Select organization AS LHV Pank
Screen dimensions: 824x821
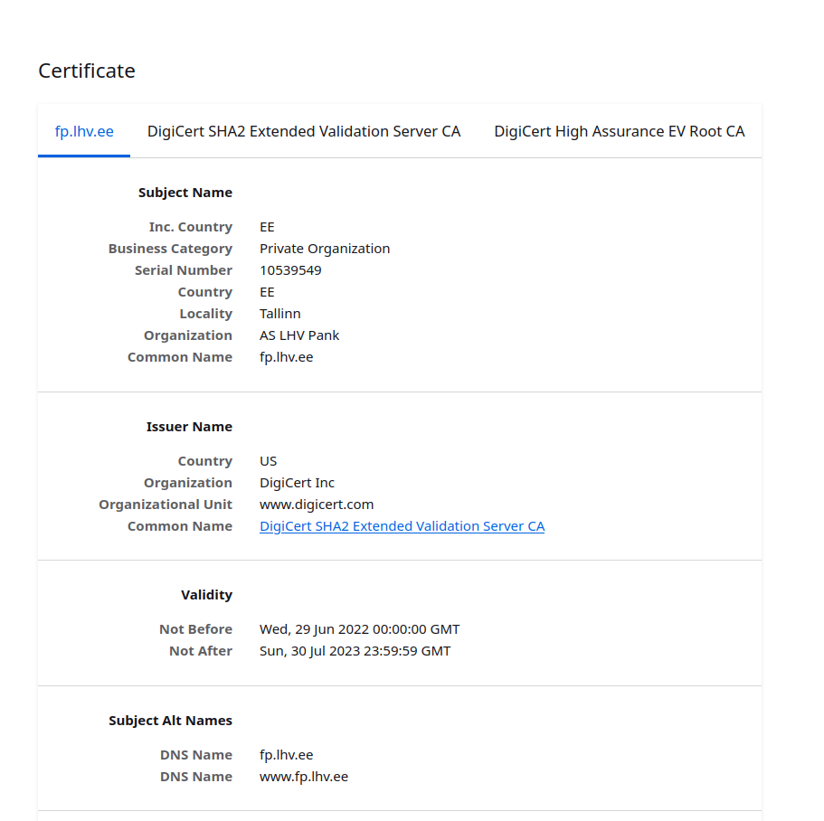coord(299,335)
